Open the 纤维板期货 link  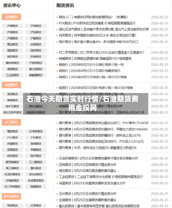coord(12,181)
